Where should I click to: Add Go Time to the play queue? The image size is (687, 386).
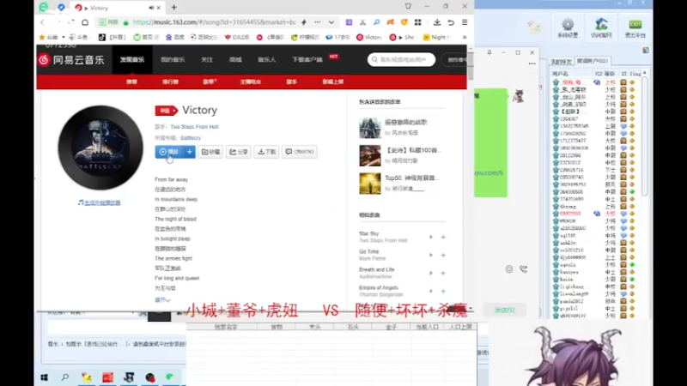[443, 255]
